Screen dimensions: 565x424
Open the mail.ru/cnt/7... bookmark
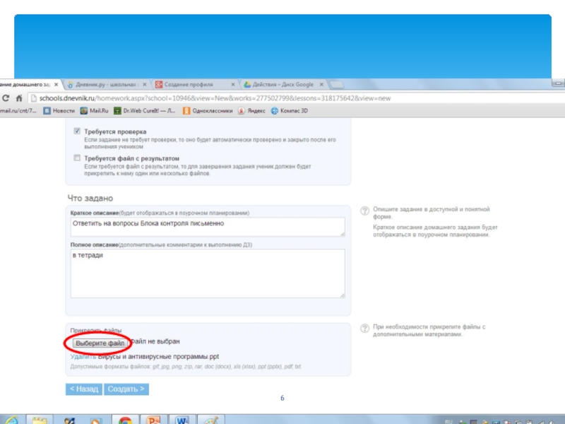(x=18, y=111)
